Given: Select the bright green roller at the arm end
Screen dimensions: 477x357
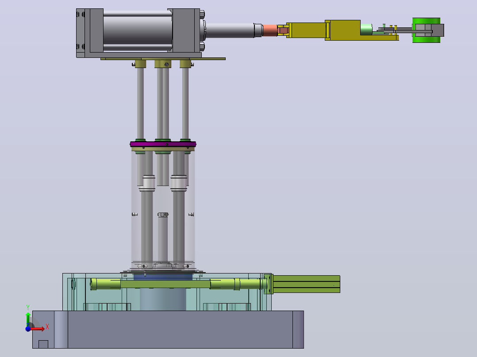Looking at the screenshot, I should point(426,30).
